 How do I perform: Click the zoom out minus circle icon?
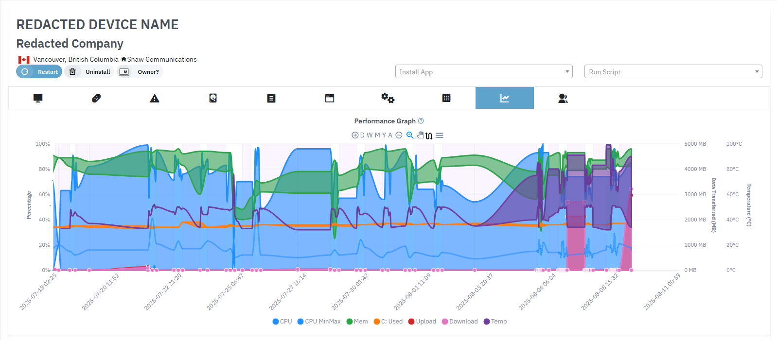pos(399,135)
